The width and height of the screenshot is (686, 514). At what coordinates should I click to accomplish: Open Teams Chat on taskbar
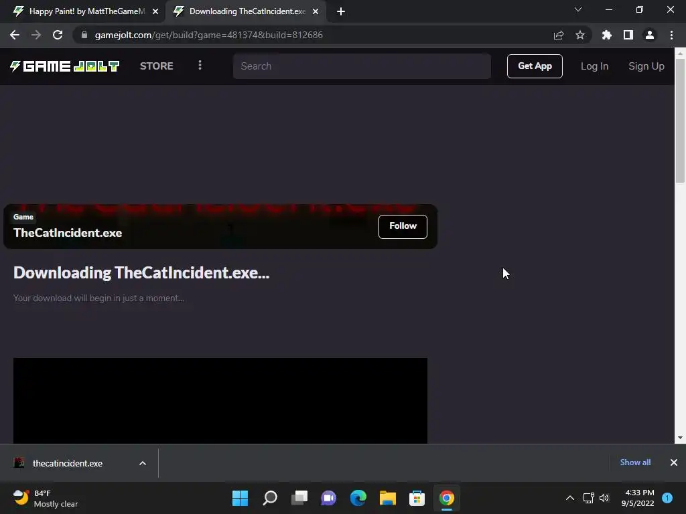click(x=328, y=498)
